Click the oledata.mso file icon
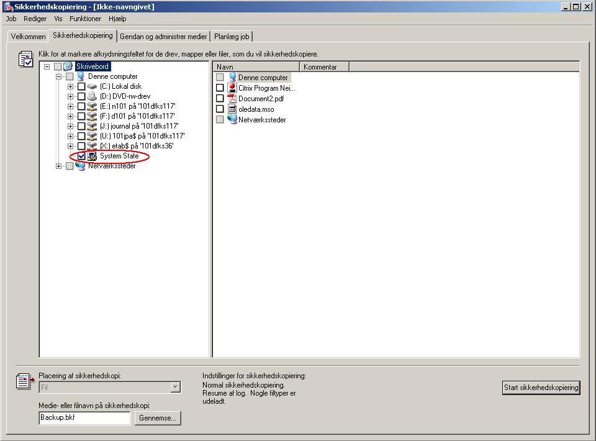 (232, 109)
